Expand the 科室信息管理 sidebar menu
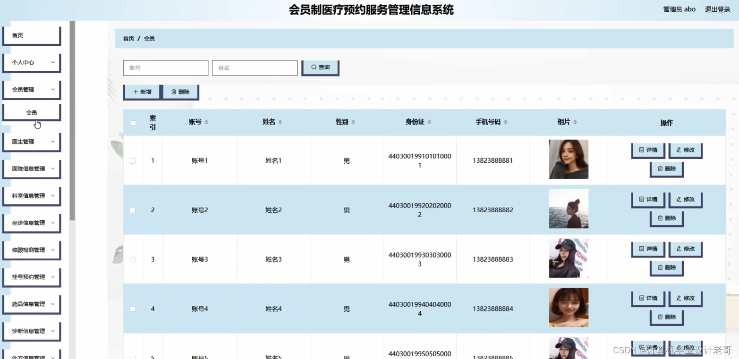Screen dimensions: 739x359 32,196
